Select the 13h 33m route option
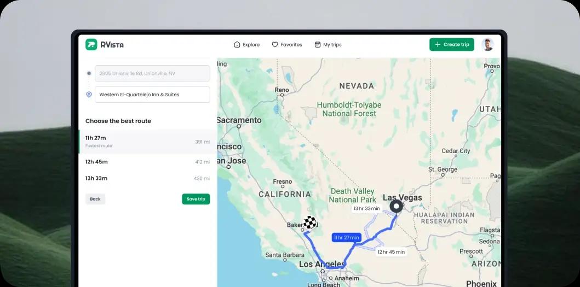580x287 pixels. 148,178
